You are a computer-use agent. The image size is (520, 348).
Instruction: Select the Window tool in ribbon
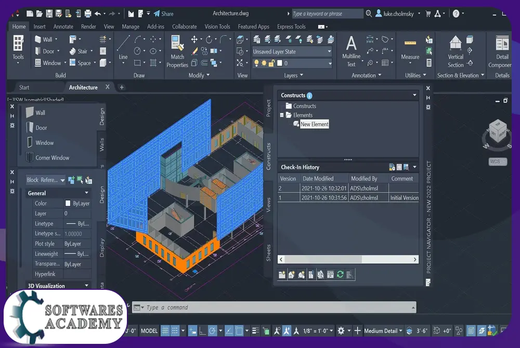[48, 63]
